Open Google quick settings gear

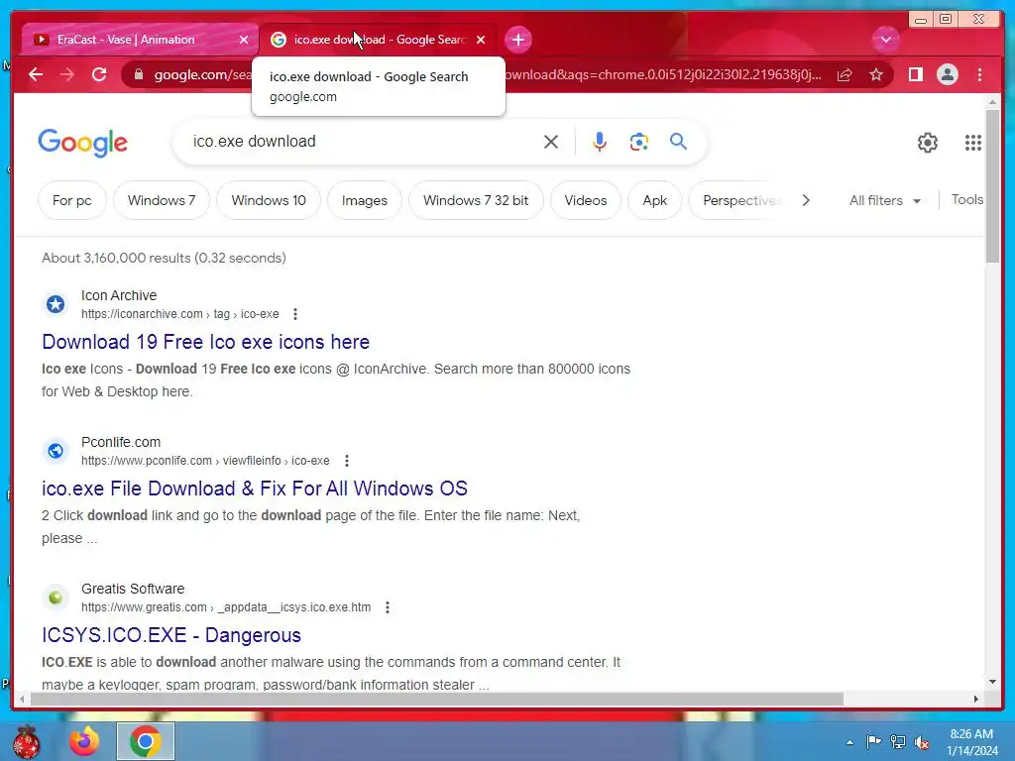pos(928,143)
